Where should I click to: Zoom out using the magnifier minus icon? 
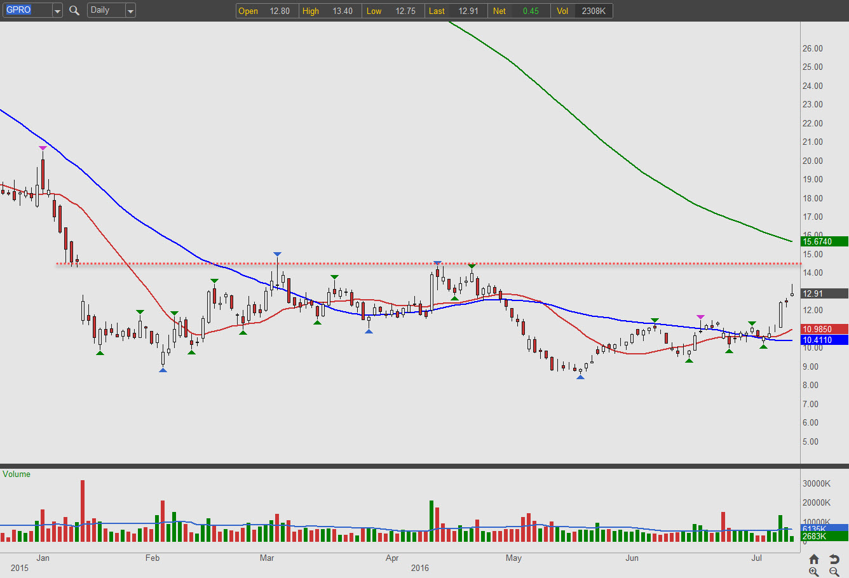(x=834, y=572)
